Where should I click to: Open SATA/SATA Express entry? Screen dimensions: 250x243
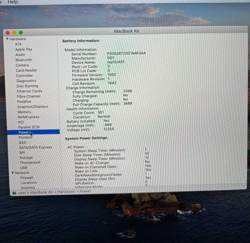35,148
